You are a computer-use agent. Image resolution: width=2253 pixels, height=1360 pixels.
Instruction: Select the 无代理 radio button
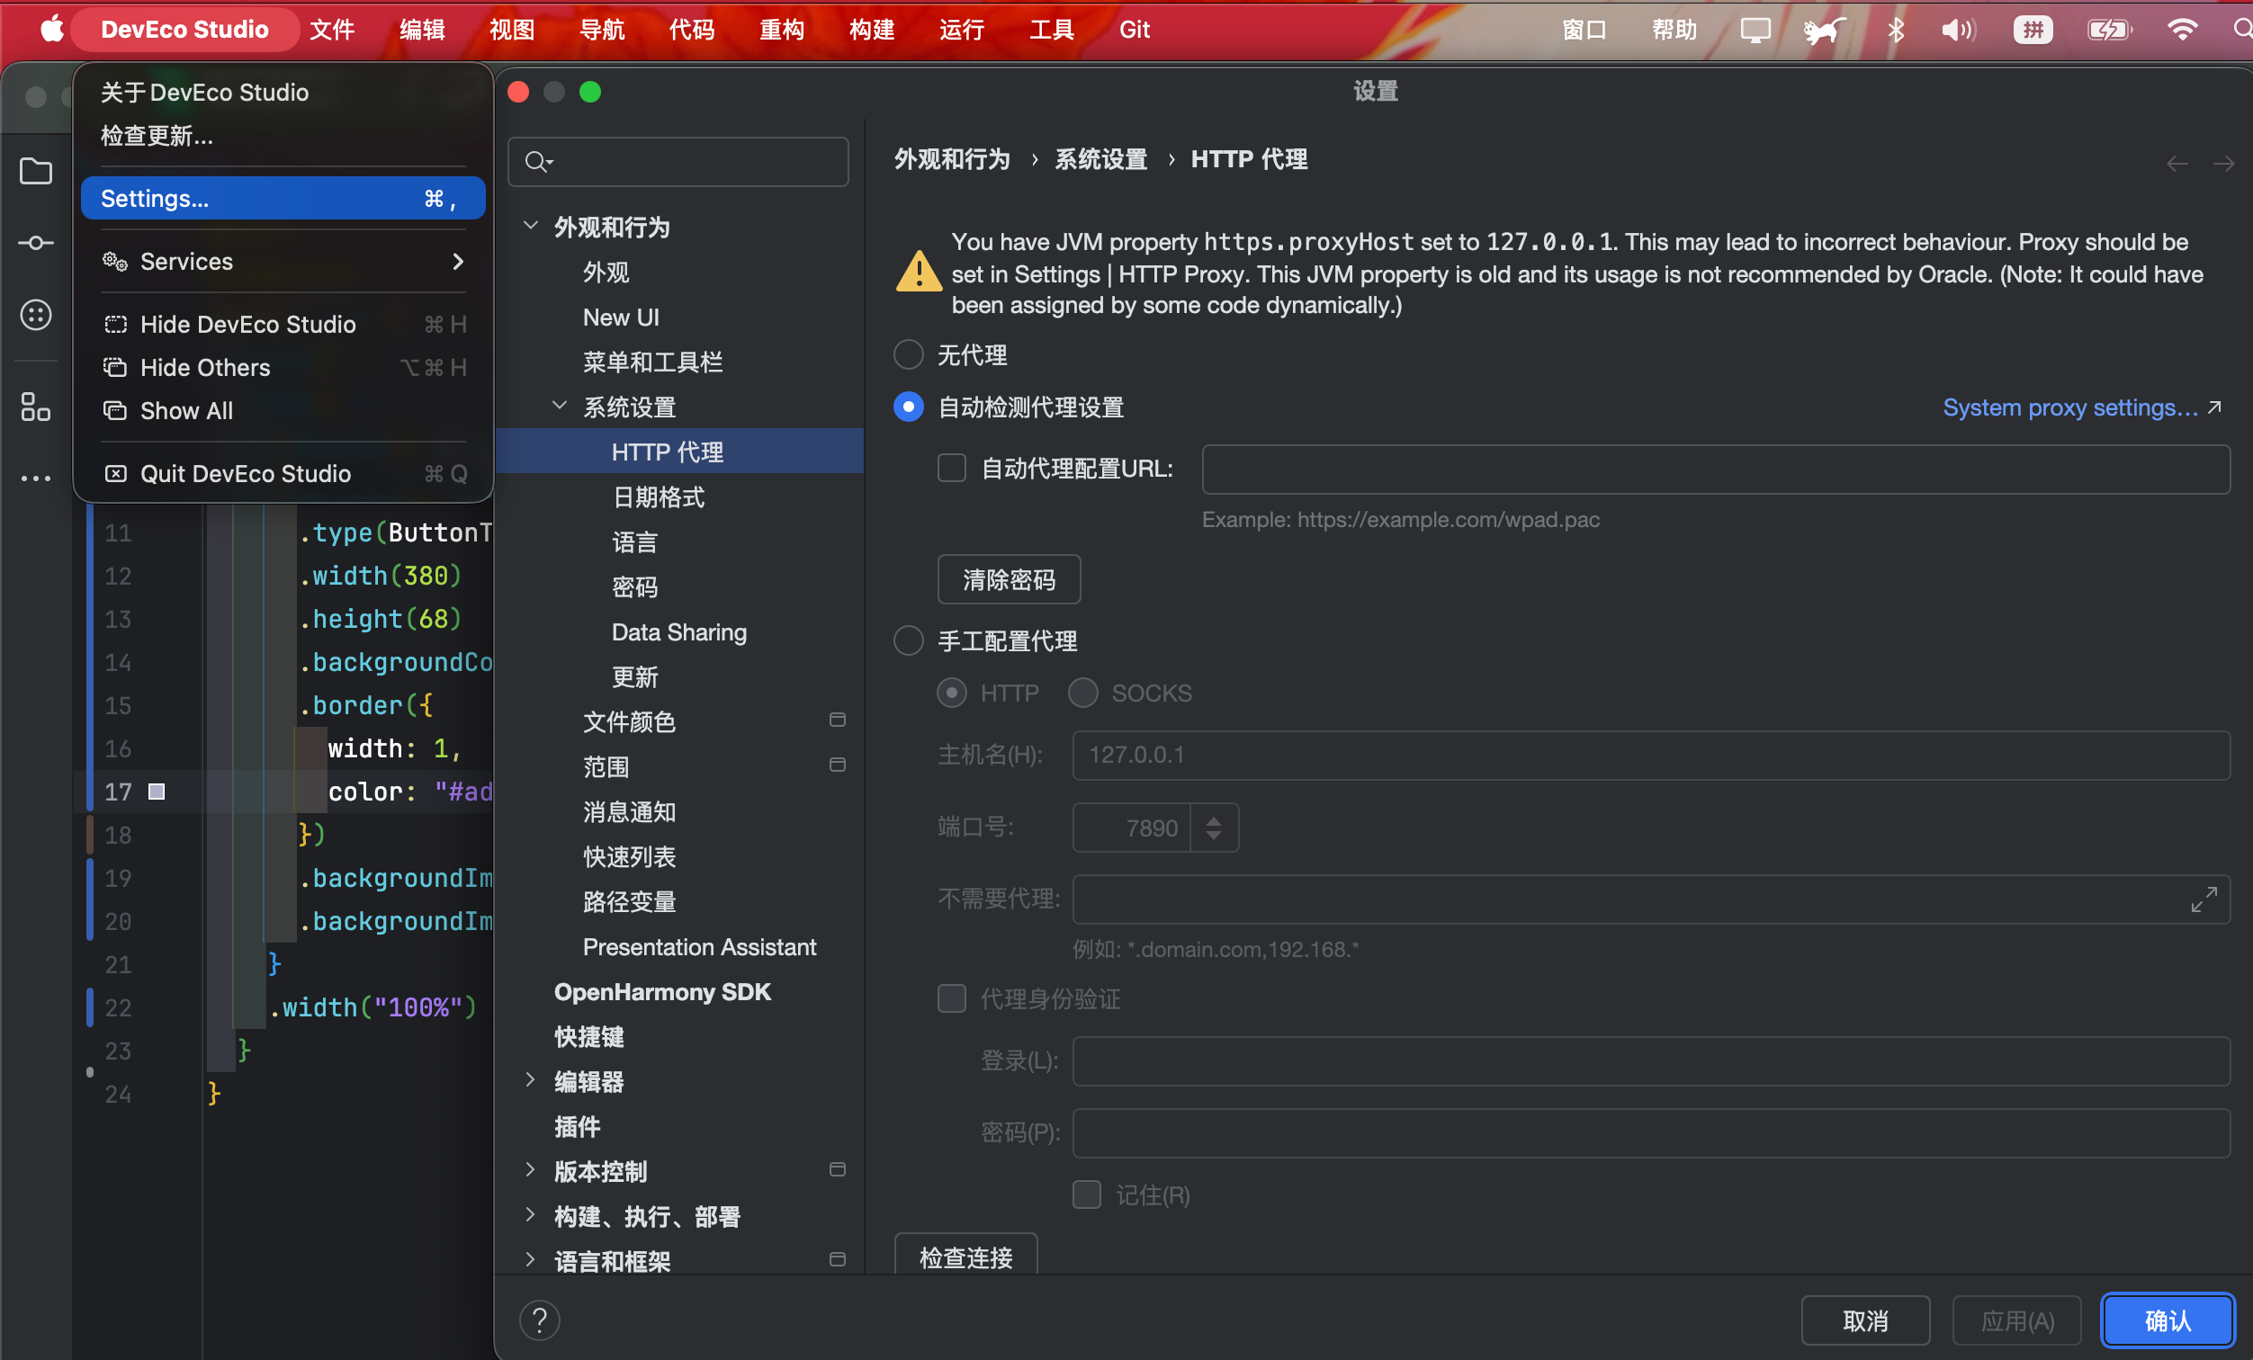pyautogui.click(x=908, y=354)
